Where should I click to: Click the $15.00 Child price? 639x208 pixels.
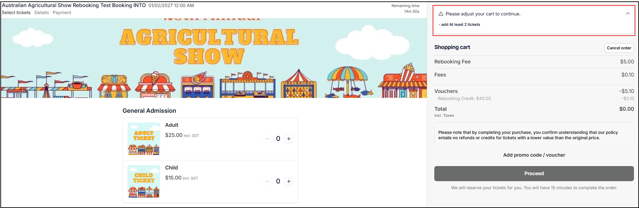(x=173, y=178)
